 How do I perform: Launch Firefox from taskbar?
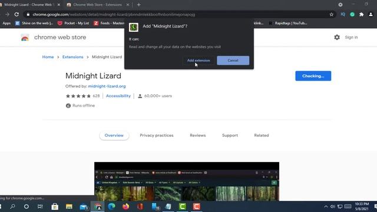[x=125, y=207]
